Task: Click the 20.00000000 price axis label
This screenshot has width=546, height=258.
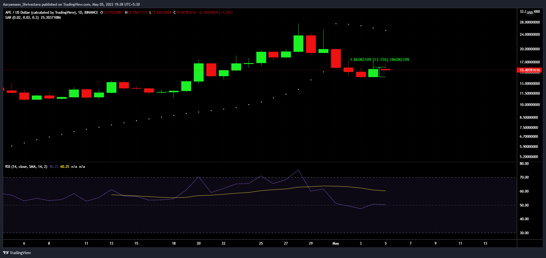Action: pos(530,49)
